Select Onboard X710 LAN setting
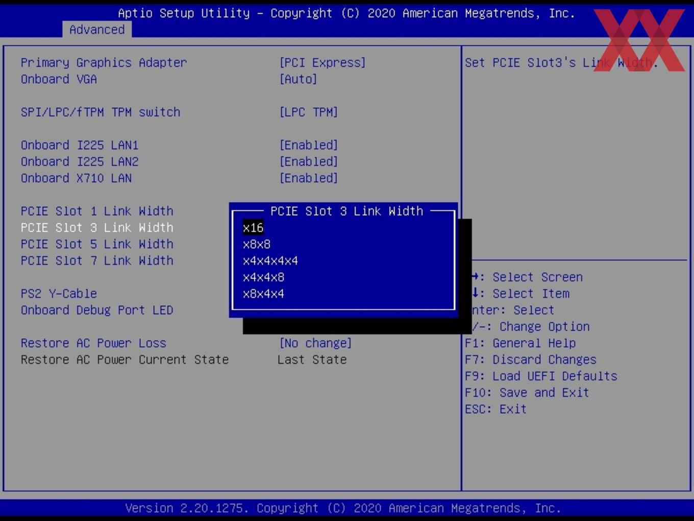Image resolution: width=694 pixels, height=521 pixels. point(76,178)
